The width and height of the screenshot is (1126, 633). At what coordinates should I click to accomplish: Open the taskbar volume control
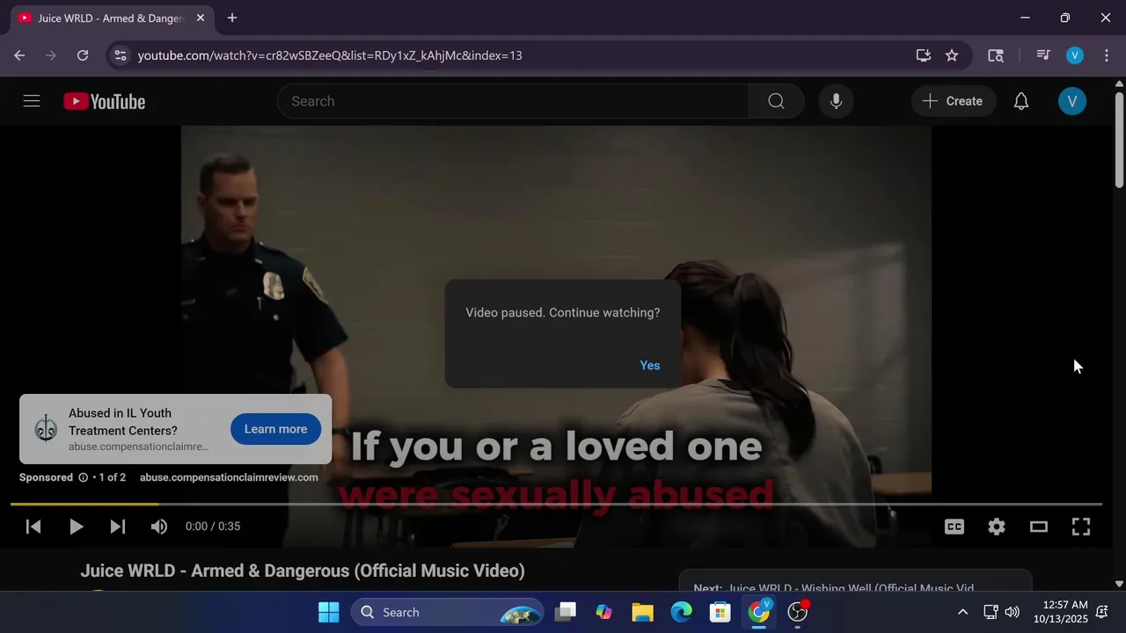click(1013, 612)
